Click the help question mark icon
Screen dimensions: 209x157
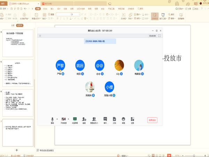pos(202,9)
